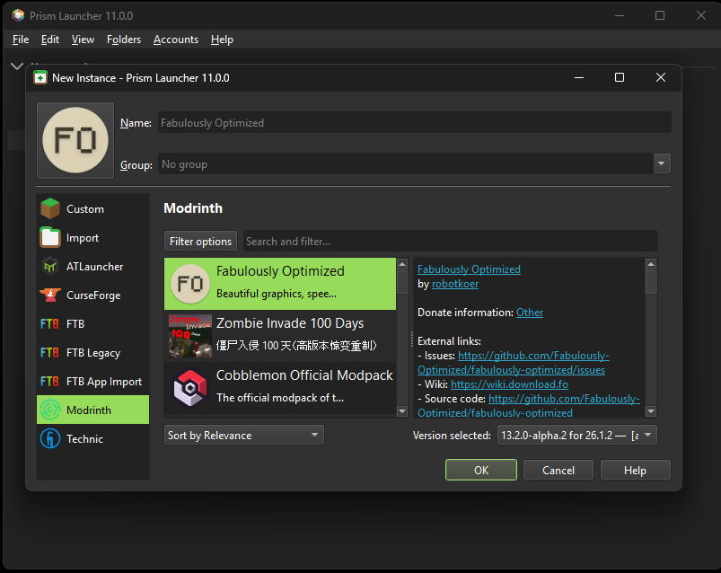This screenshot has height=573, width=721.
Task: Open the File menu
Action: [21, 40]
